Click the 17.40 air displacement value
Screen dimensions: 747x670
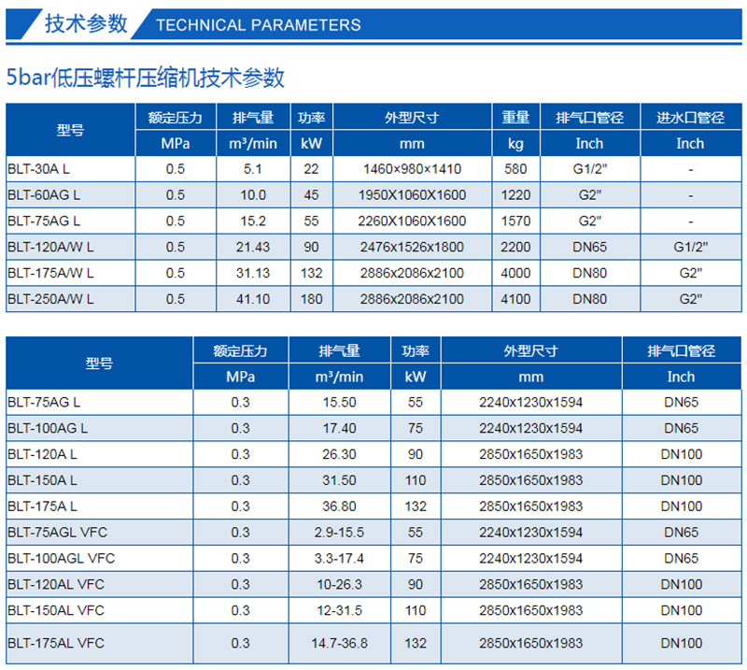[339, 428]
